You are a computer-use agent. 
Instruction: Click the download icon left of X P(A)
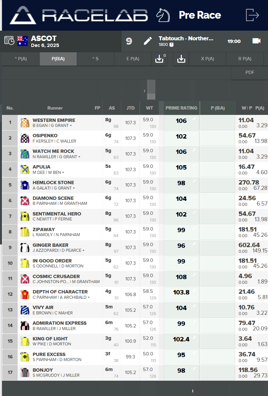(181, 59)
